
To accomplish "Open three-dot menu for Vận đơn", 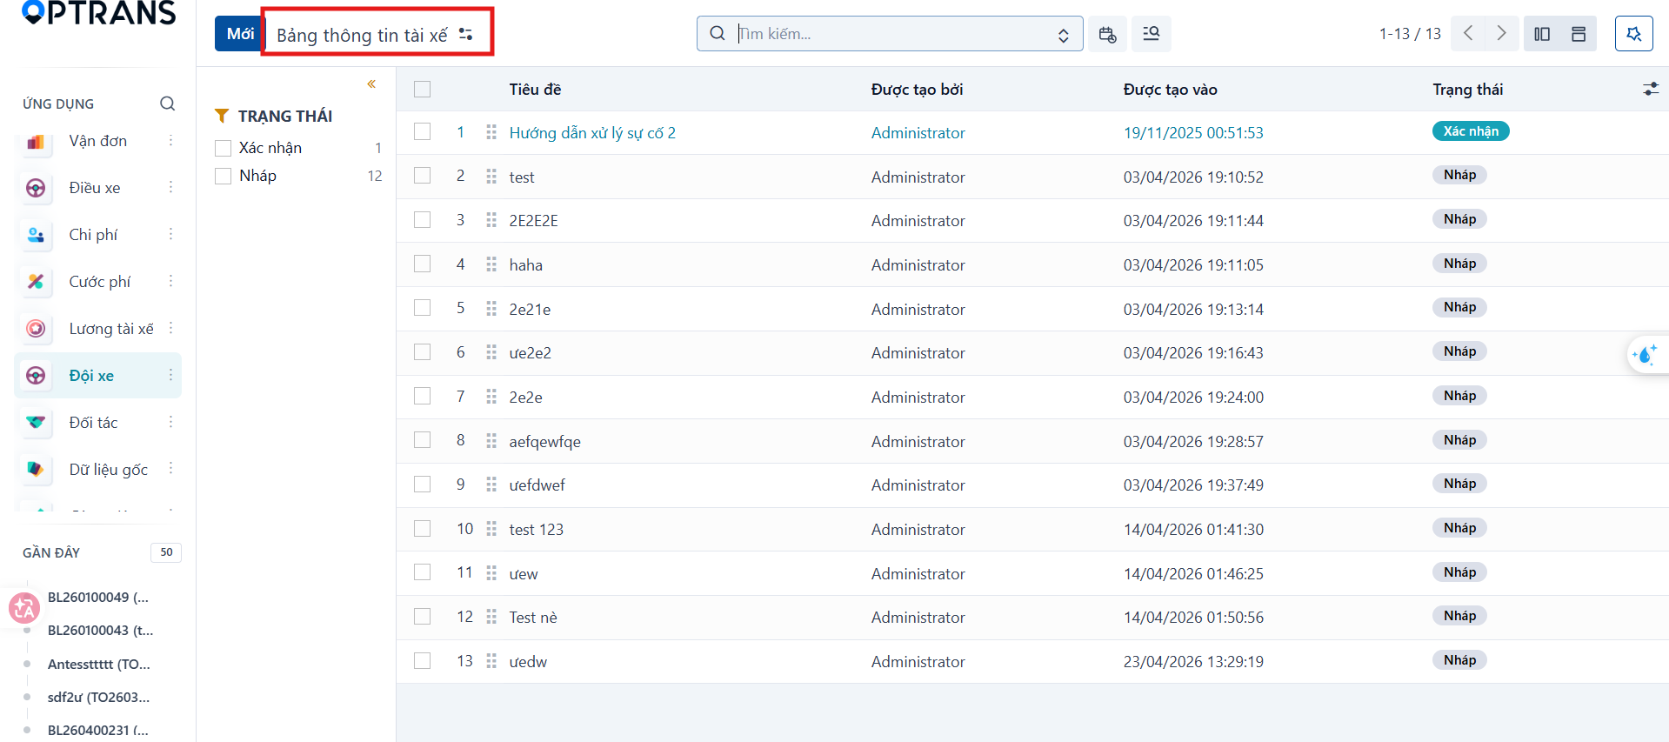I will point(170,141).
